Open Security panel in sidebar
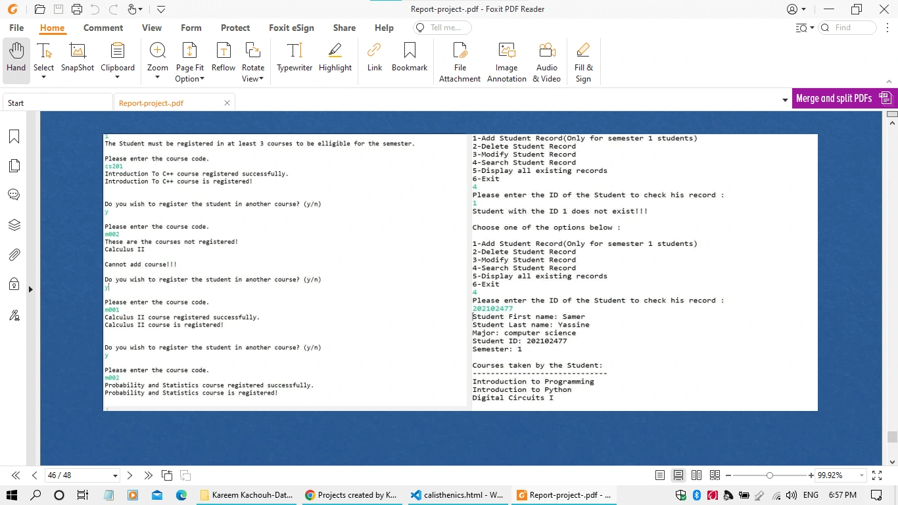Screen dimensions: 898x505 pos(14,284)
